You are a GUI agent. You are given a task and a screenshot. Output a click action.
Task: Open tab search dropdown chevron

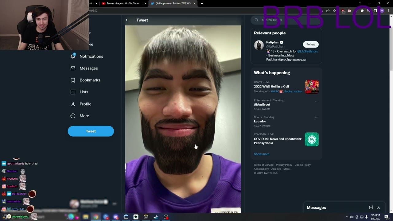[360, 3]
